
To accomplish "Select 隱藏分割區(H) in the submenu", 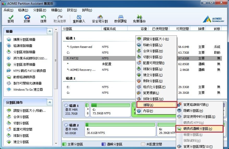I will pyautogui.click(x=200, y=111).
